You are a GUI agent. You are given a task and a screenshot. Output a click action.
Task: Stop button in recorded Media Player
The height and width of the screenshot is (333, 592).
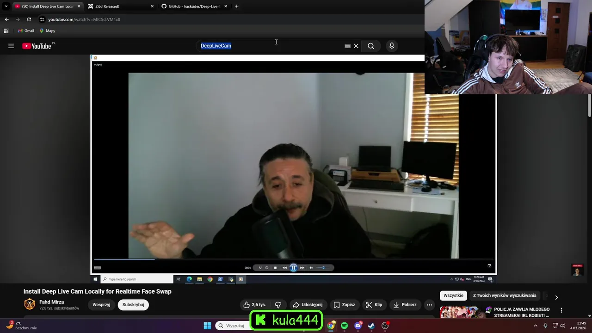275,268
